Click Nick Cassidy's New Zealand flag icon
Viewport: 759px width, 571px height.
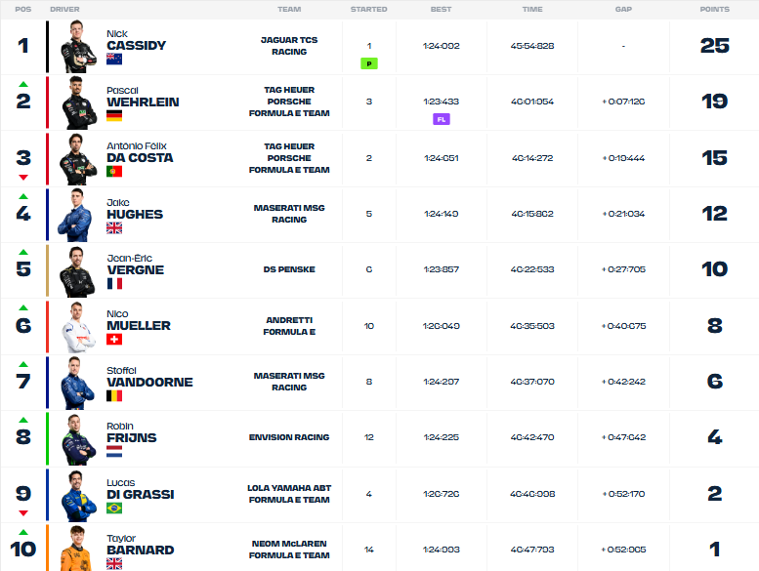pyautogui.click(x=113, y=60)
